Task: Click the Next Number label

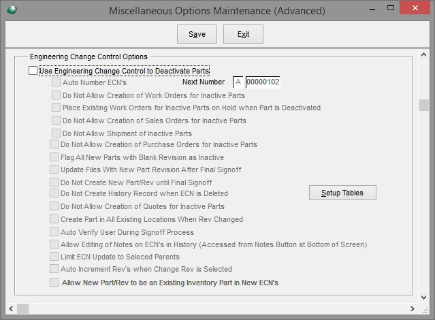Action: pyautogui.click(x=204, y=82)
